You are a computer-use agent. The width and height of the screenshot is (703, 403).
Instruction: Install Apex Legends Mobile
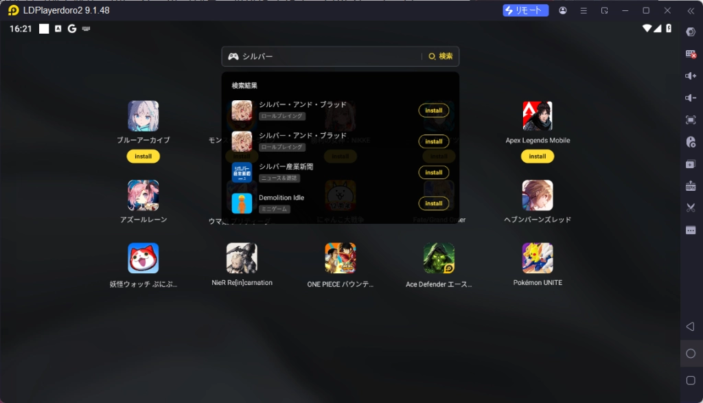tap(538, 157)
